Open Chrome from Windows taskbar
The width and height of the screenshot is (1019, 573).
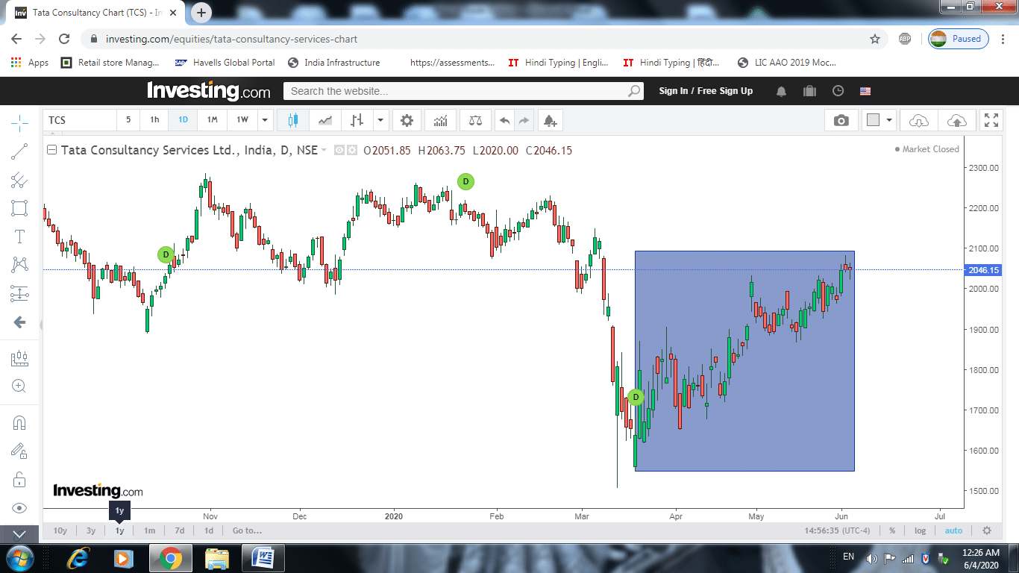pos(170,558)
